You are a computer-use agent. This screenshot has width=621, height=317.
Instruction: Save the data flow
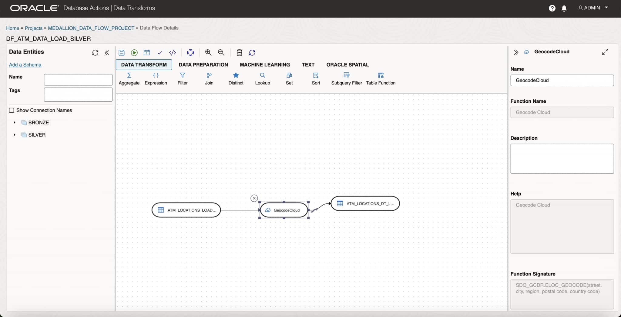[x=122, y=53]
